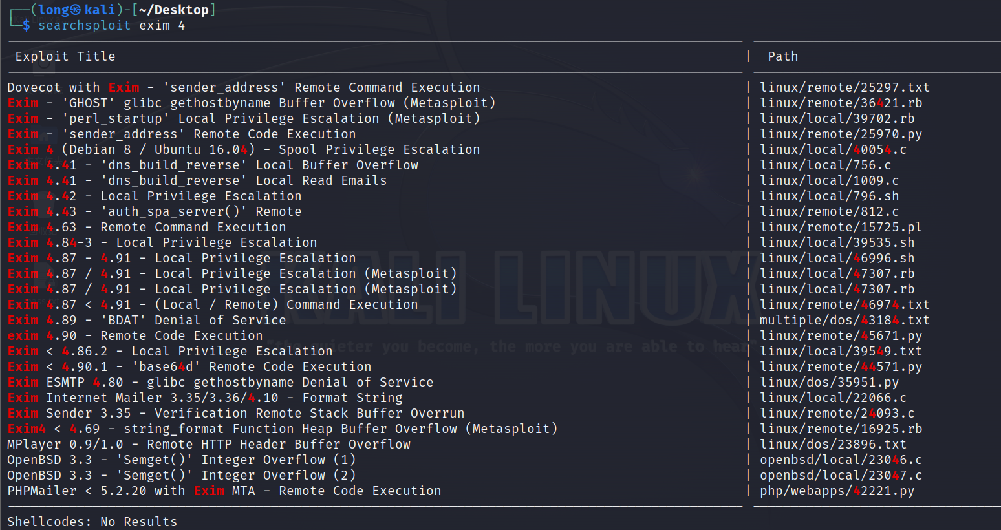Select OpenBSD 3.3 'Semget()' Integer Overflow (1) title
Screen dimensions: 1001x530
(x=182, y=460)
